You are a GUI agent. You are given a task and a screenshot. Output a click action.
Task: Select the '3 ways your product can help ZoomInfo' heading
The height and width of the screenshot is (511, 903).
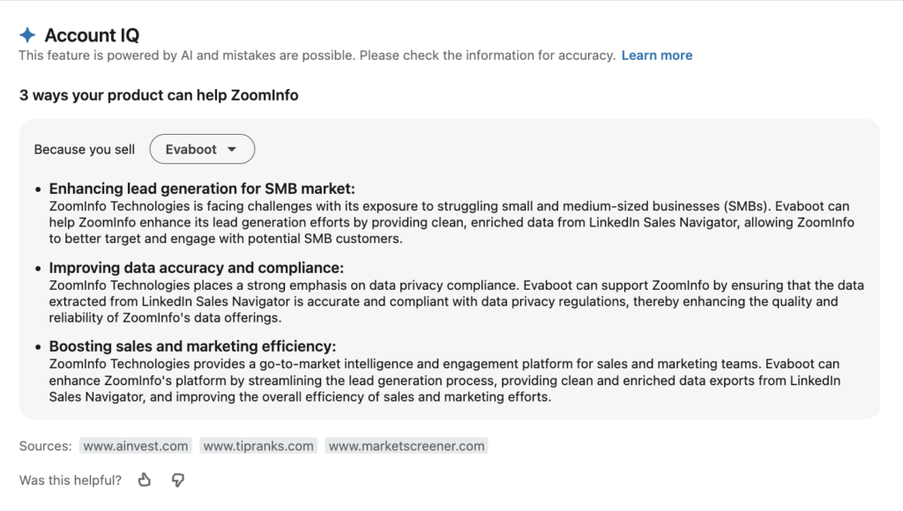pyautogui.click(x=159, y=95)
